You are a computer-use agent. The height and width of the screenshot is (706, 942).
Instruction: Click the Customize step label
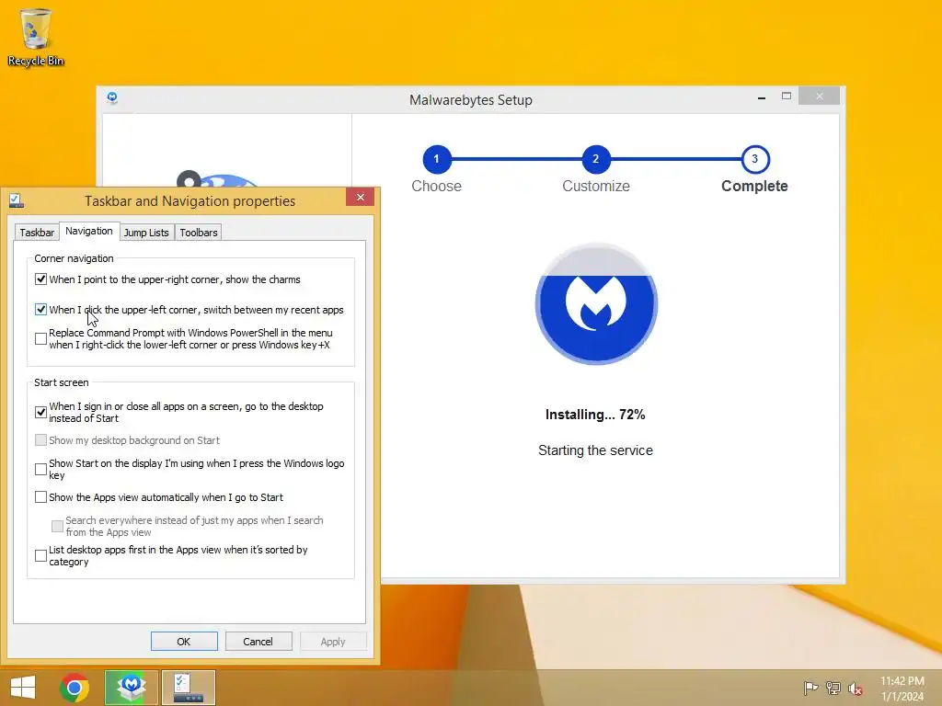[x=596, y=186]
